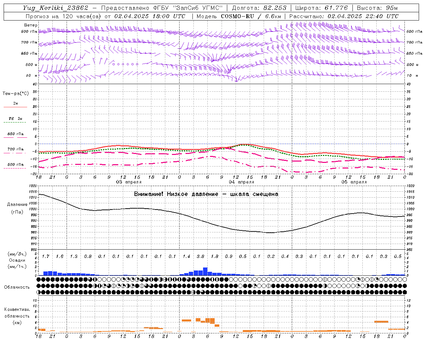
Task: Click the 1.7 precipitation value
Action: [45, 256]
